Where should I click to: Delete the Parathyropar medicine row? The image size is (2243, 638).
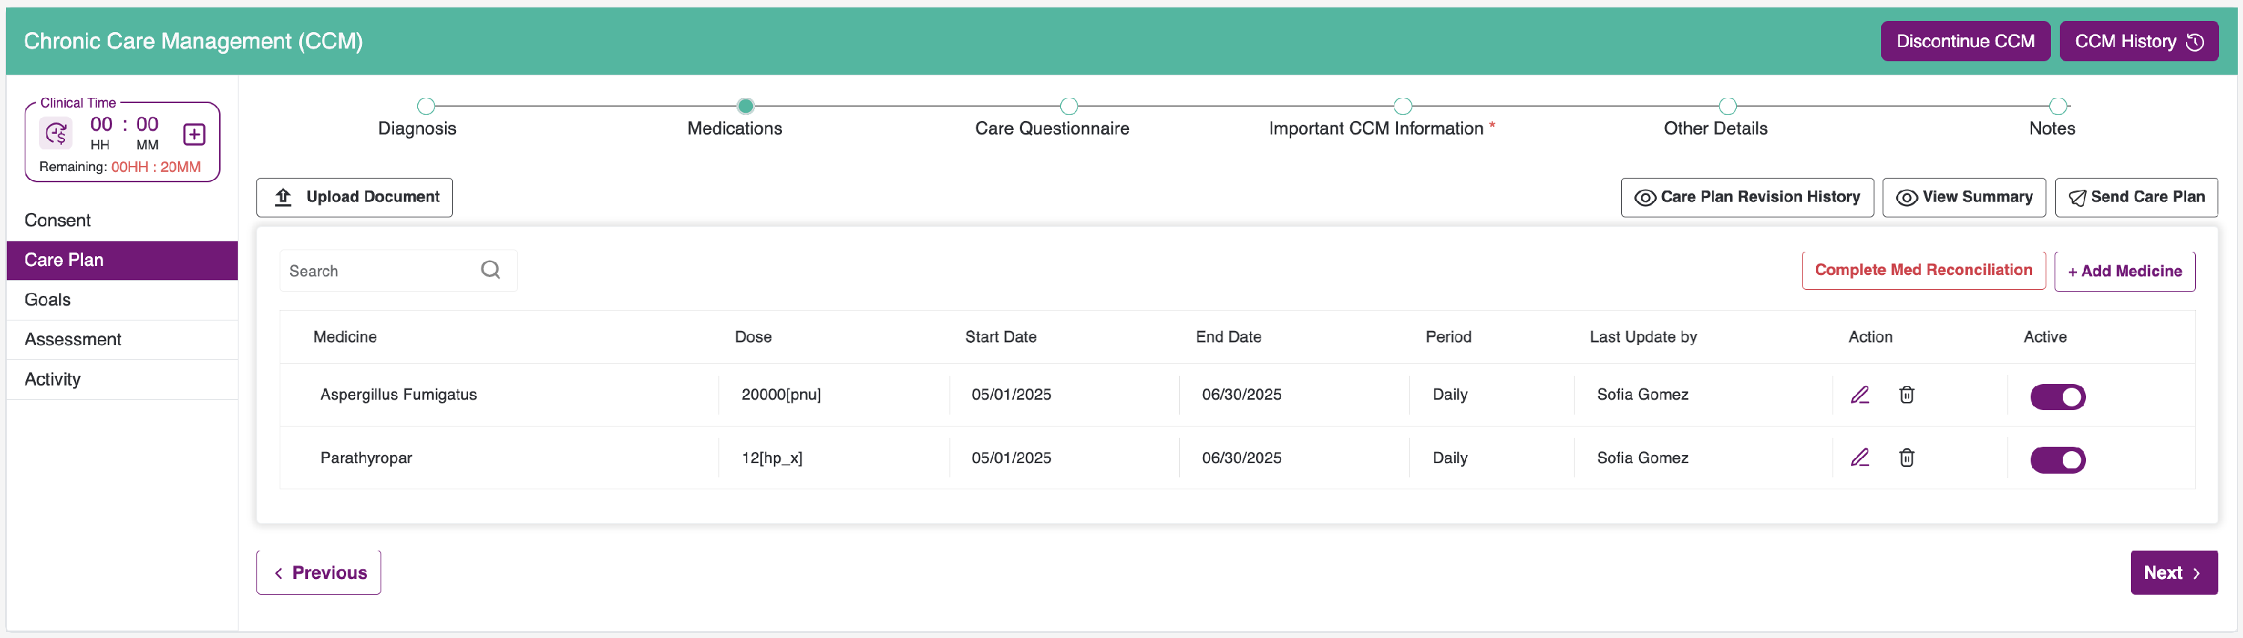pyautogui.click(x=1906, y=458)
